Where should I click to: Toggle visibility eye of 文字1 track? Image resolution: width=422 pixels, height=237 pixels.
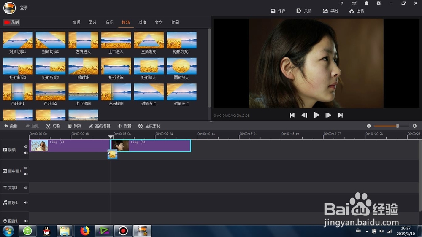(26, 188)
